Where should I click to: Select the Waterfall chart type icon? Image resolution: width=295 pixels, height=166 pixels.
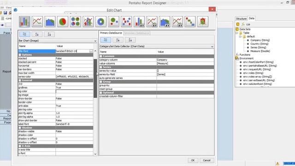tap(190, 22)
